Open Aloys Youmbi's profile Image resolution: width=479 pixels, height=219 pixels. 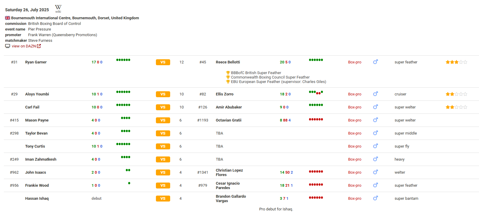37,94
